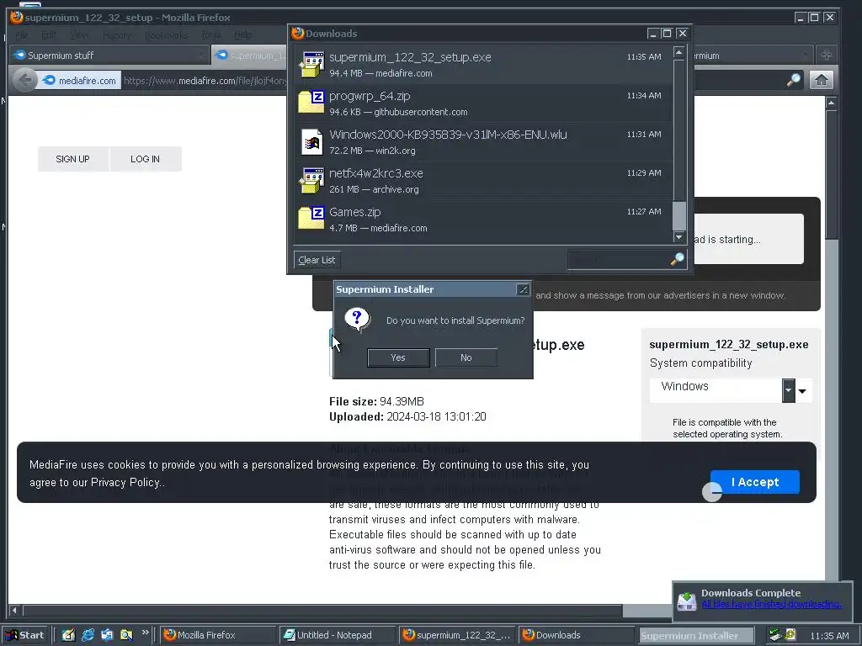Viewport: 862px width, 646px height.
Task: Click the Firefox page scroll up arrow
Action: [831, 103]
